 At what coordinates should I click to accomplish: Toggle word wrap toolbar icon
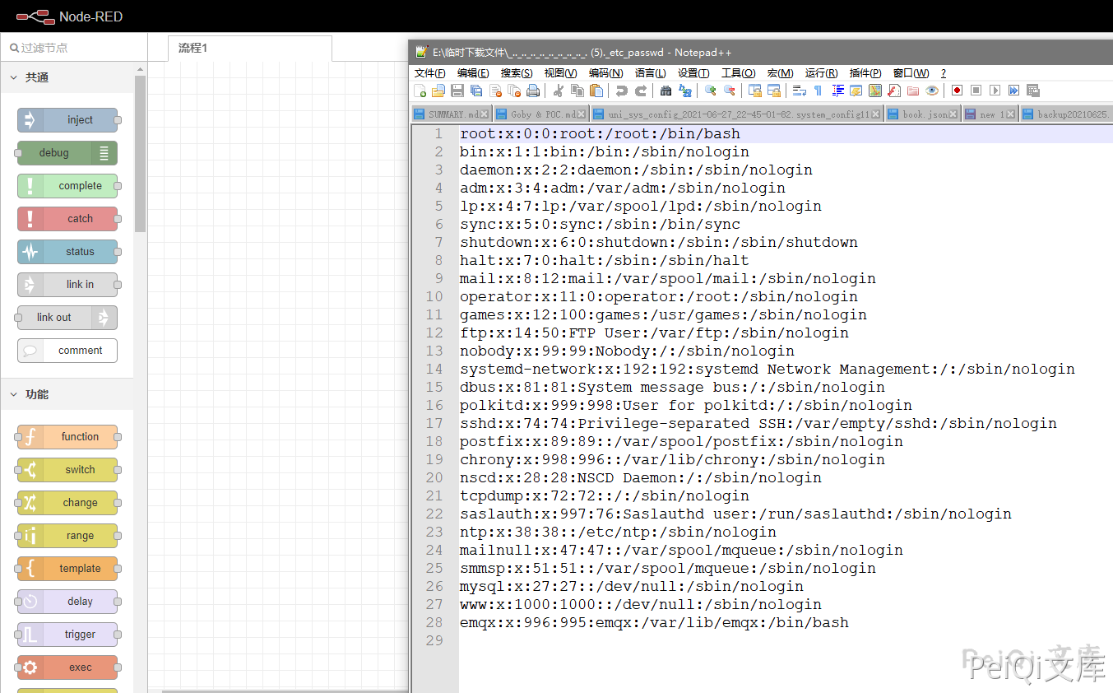coord(799,91)
